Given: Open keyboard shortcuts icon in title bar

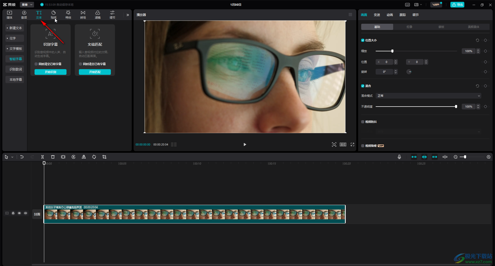Looking at the screenshot, I should [x=408, y=5].
